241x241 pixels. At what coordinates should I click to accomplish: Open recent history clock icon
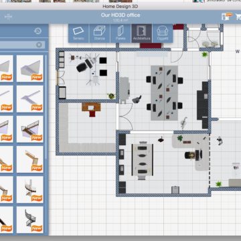click(x=38, y=31)
